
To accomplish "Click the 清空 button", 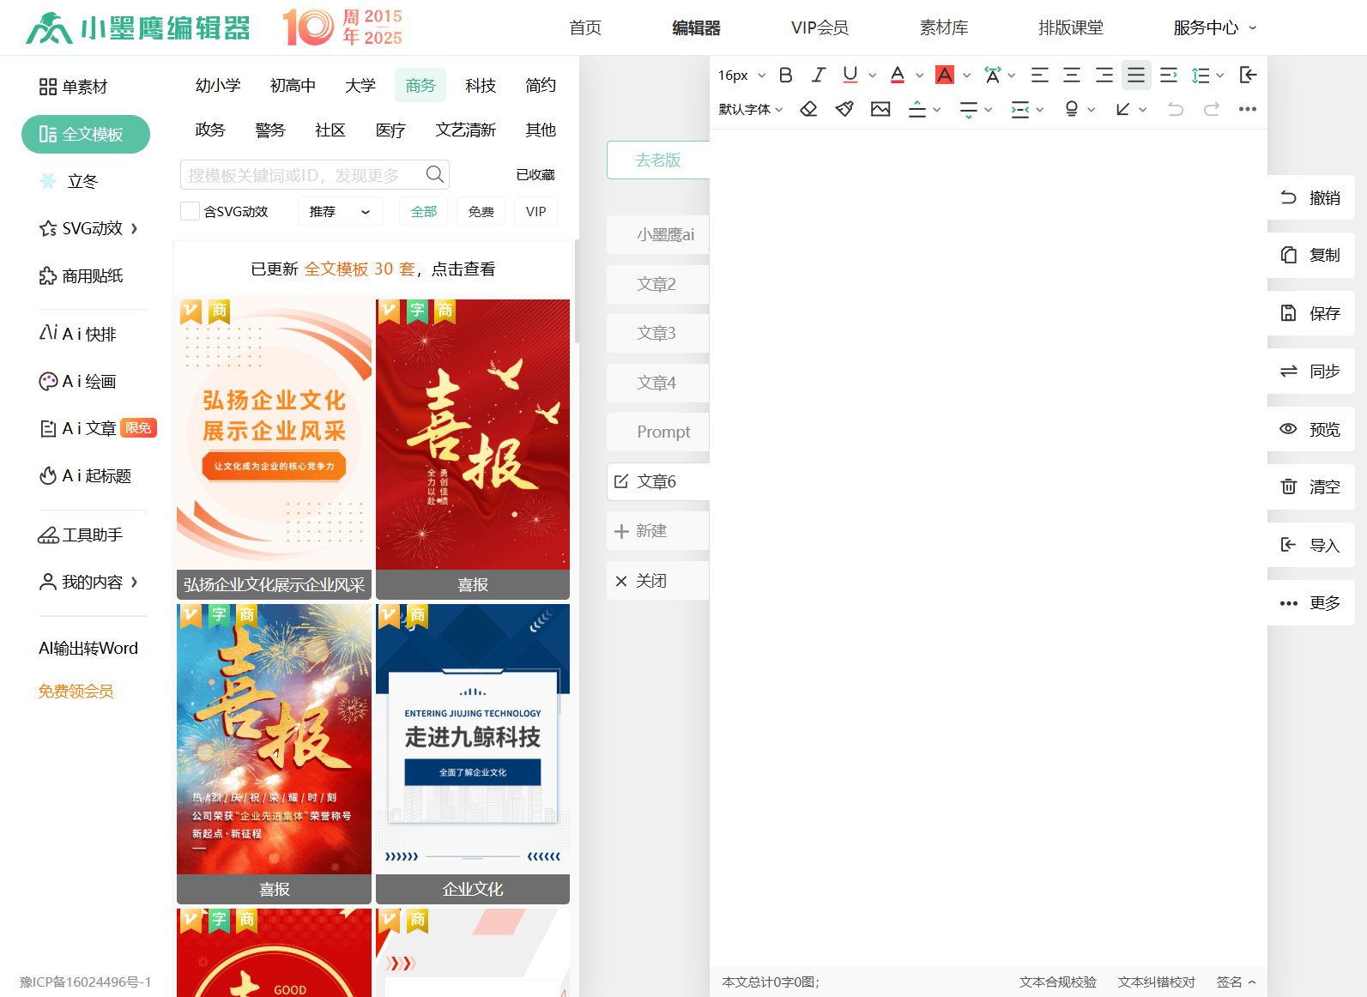I will point(1311,486).
